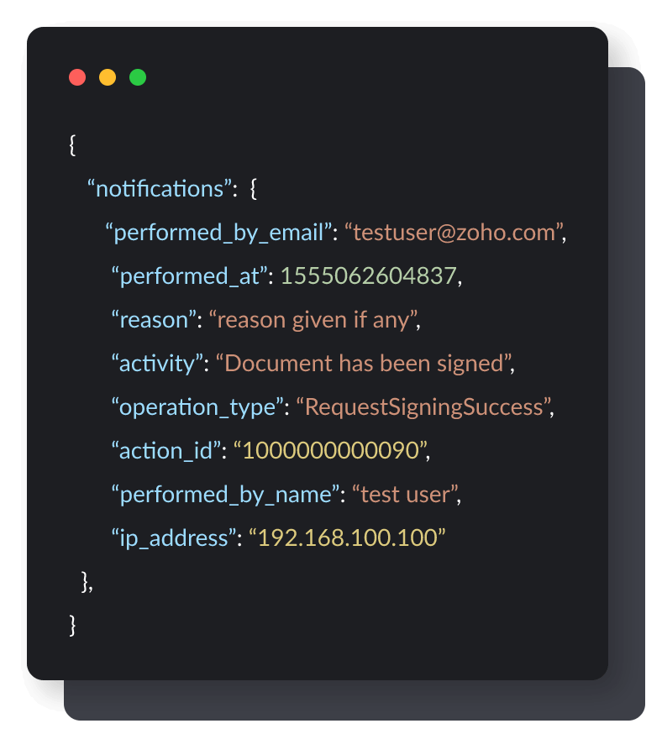Click the "performed_at" key
Viewport: 662px width, 734px height.
(x=189, y=276)
